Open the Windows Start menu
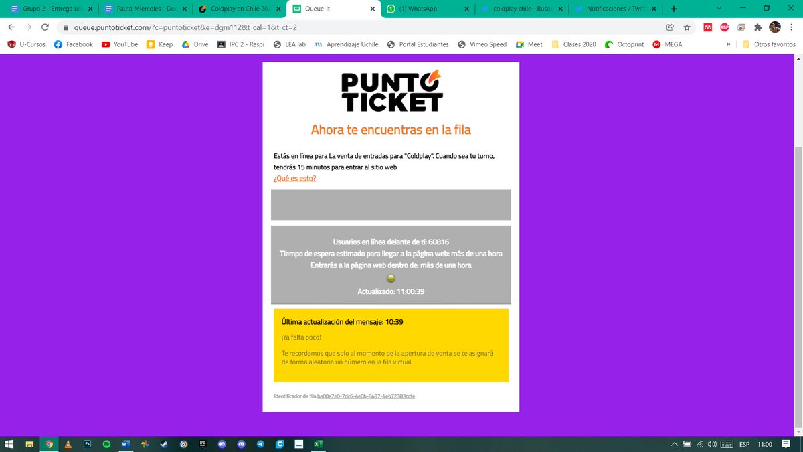The height and width of the screenshot is (452, 803). click(x=9, y=444)
